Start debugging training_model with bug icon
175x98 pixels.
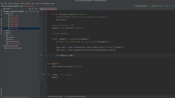pos(153,6)
